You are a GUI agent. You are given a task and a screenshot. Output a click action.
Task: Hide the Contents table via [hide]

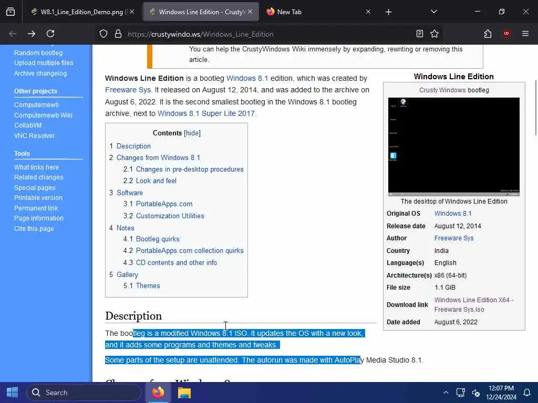click(192, 133)
